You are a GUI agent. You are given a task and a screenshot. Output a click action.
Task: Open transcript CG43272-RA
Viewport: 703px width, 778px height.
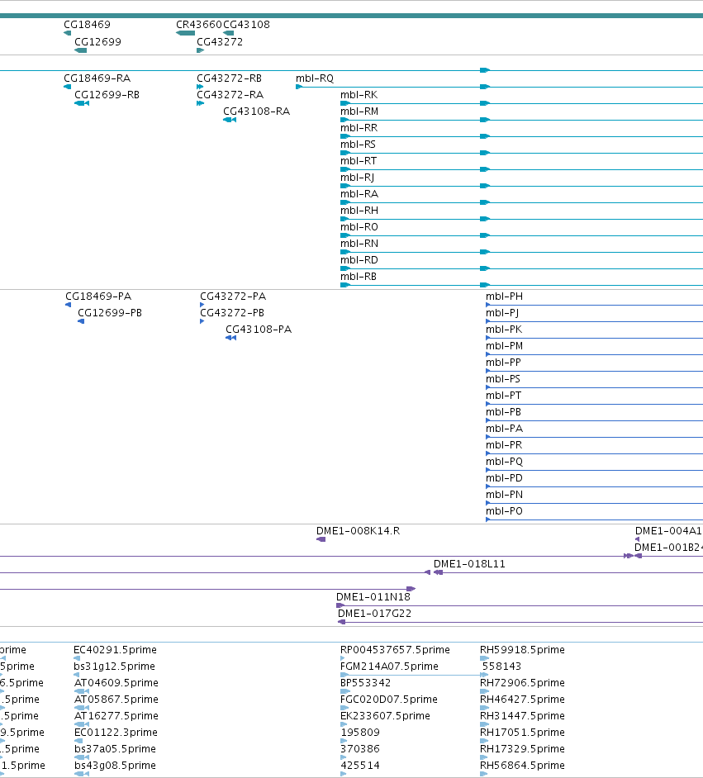coord(230,95)
